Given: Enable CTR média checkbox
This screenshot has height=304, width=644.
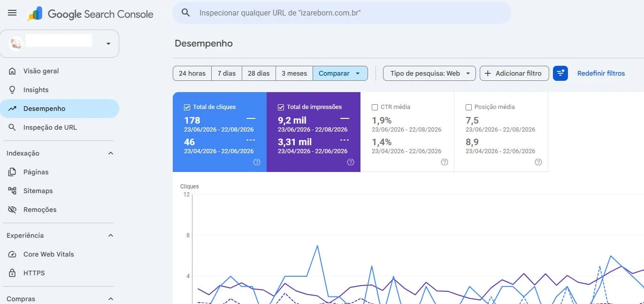Looking at the screenshot, I should click(375, 107).
